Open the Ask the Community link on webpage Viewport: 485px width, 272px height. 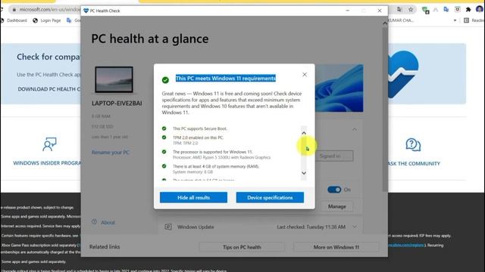[x=414, y=164]
